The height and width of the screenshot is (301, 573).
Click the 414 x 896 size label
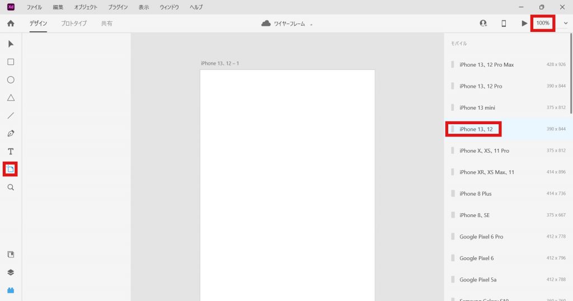click(556, 172)
